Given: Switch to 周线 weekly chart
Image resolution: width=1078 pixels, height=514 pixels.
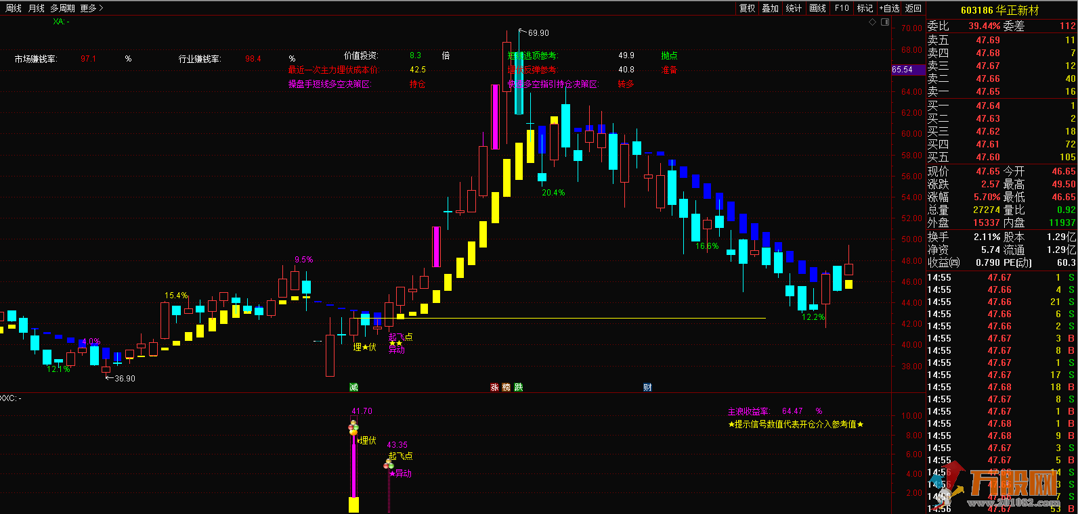Looking at the screenshot, I should (x=14, y=8).
